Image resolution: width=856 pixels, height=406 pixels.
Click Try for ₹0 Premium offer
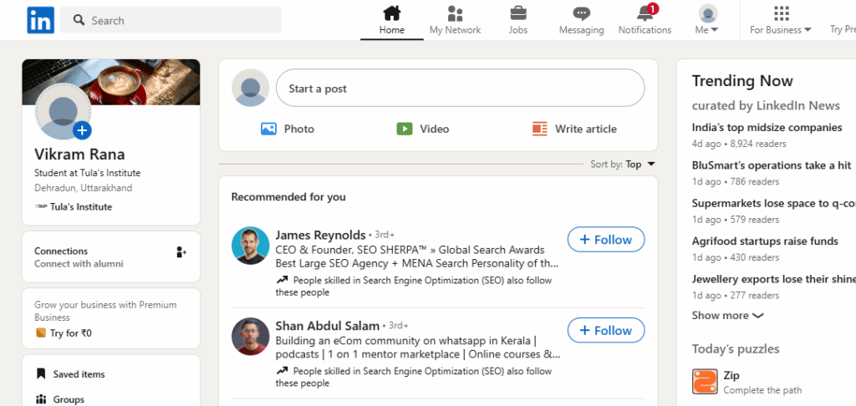click(x=71, y=332)
